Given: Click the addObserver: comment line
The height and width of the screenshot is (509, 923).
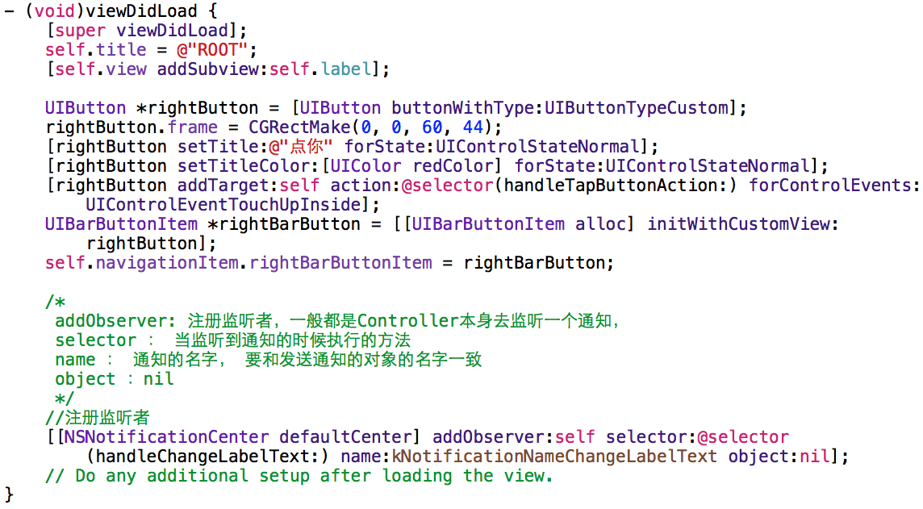Looking at the screenshot, I should 337,321.
